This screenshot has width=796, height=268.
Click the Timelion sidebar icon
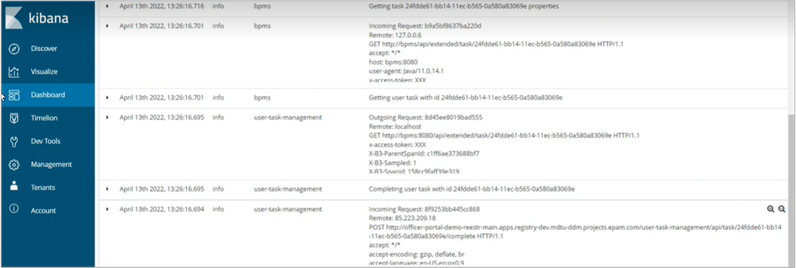[14, 118]
